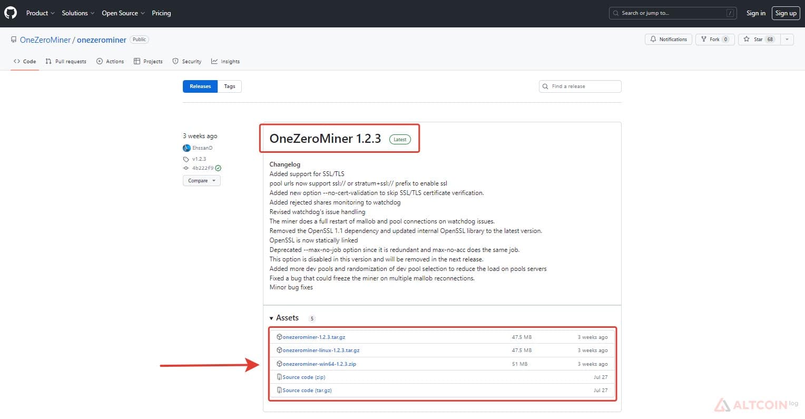Click the Sign in link
Screen dimensions: 805x419
click(756, 13)
